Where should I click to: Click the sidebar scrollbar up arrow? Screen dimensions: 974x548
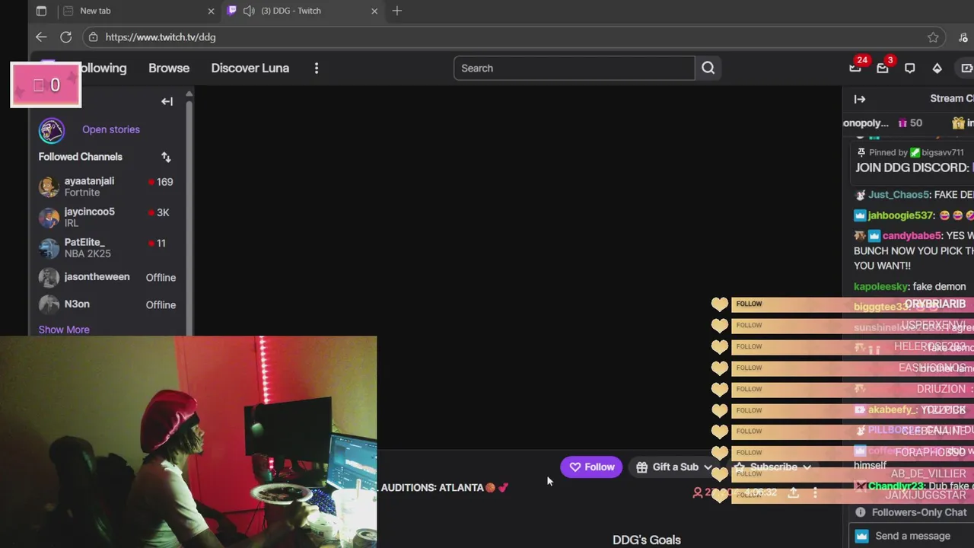[x=189, y=94]
